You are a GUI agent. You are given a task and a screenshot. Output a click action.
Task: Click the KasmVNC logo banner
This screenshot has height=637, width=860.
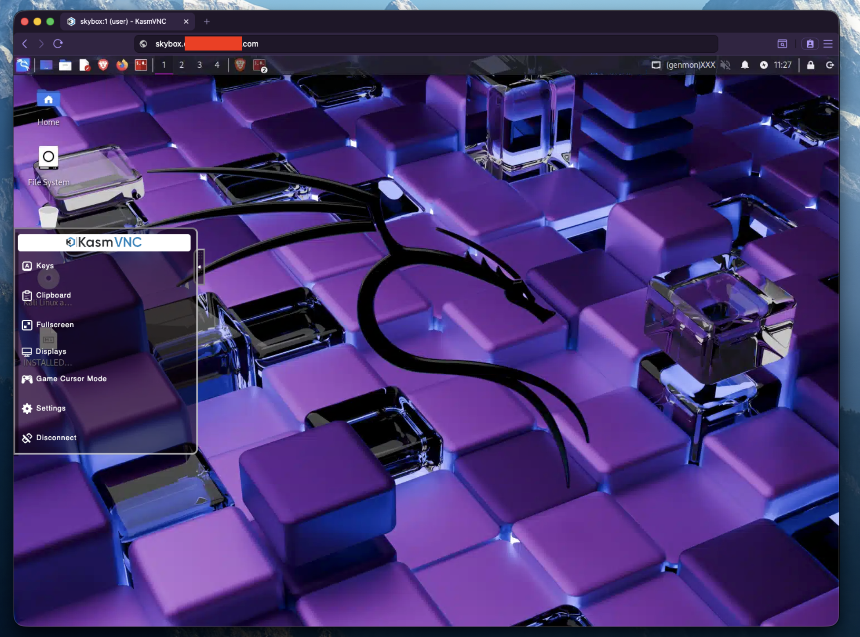click(x=104, y=242)
